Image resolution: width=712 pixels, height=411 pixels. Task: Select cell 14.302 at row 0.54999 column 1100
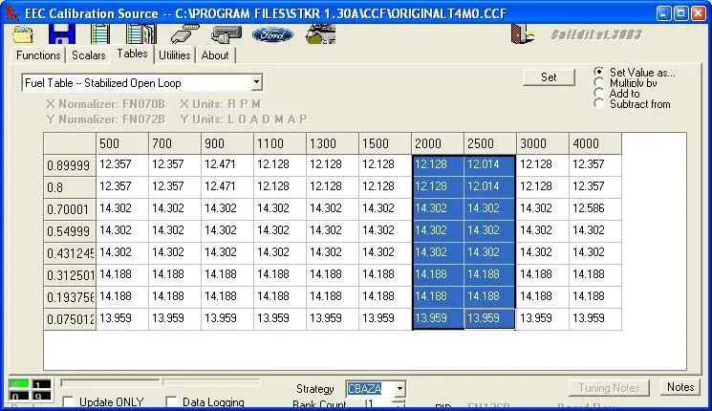coord(280,230)
